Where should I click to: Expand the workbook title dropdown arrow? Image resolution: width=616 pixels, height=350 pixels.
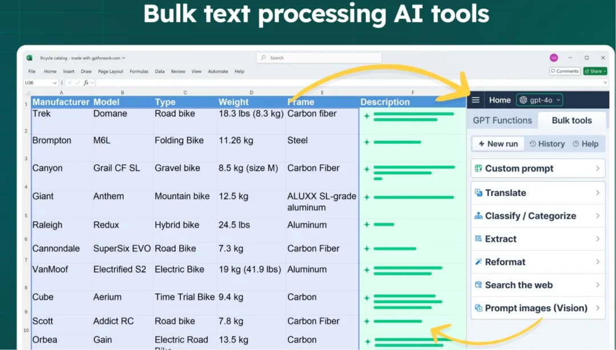(x=123, y=58)
